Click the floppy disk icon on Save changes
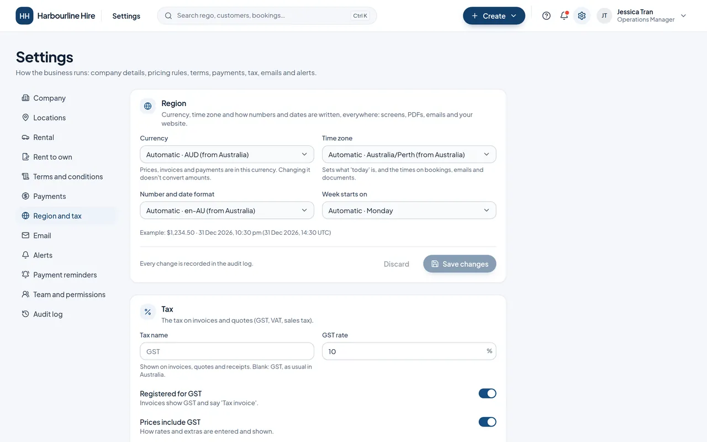707x442 pixels. coord(435,264)
